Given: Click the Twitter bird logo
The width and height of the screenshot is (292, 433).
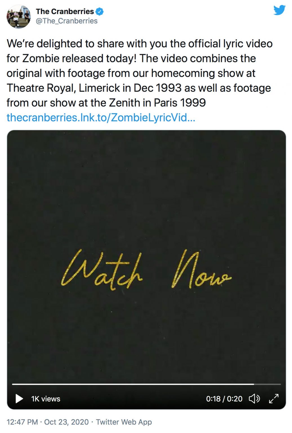Looking at the screenshot, I should tap(279, 10).
